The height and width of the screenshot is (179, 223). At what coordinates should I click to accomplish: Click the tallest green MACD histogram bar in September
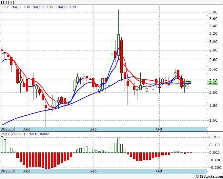tap(118, 145)
